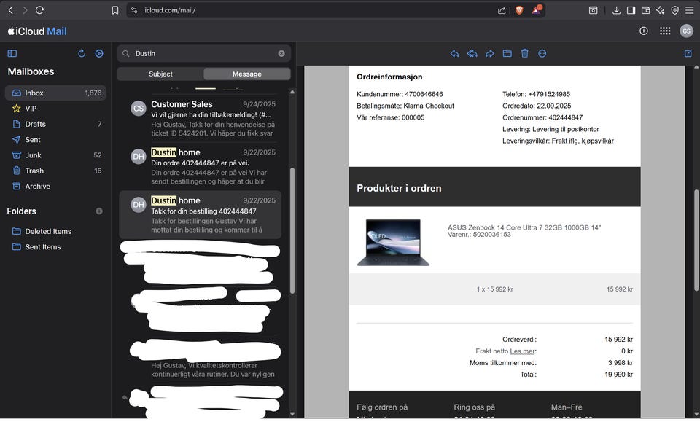The width and height of the screenshot is (700, 422).
Task: Open the mailbox filter options icon
Action: click(99, 53)
